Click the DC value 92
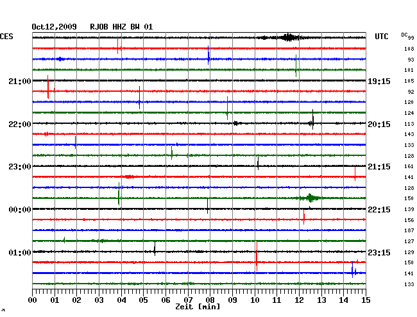This screenshot has height=317, width=417. tap(411, 92)
